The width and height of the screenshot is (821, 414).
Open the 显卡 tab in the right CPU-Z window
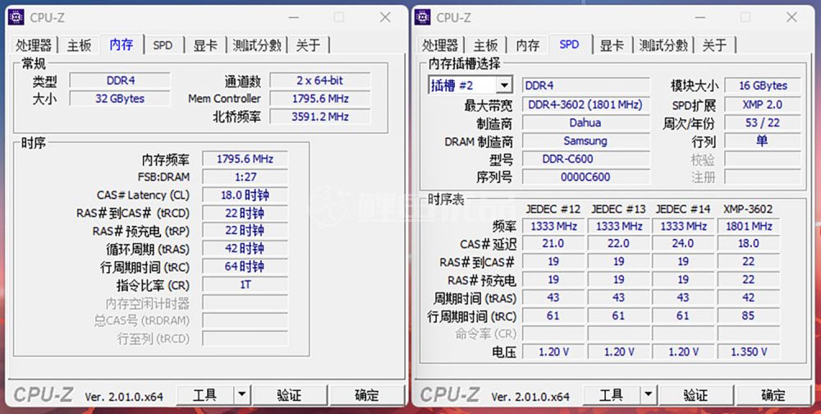point(612,45)
